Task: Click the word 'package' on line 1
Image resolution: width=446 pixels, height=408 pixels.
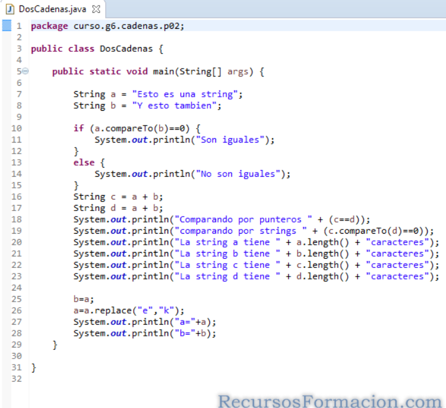Action: [x=50, y=26]
